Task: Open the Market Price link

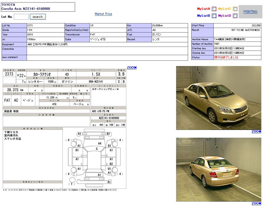Action: (x=103, y=14)
